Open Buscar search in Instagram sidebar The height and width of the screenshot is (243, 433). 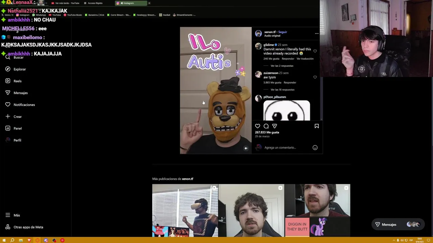click(x=14, y=57)
